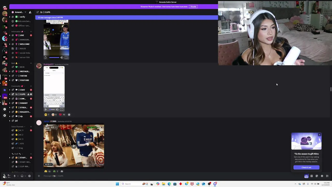Play the Jazlyn TikTok video
This screenshot has height=187, width=332.
[x=74, y=146]
